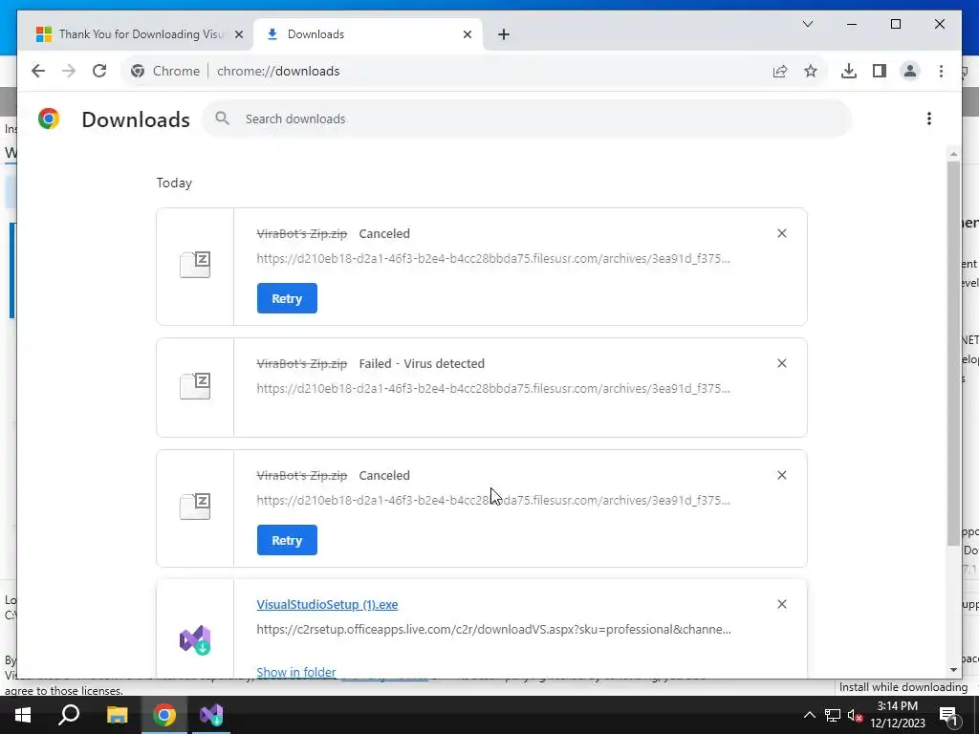Open the Windows Start menu
Viewport: 979px width, 734px height.
tap(23, 715)
